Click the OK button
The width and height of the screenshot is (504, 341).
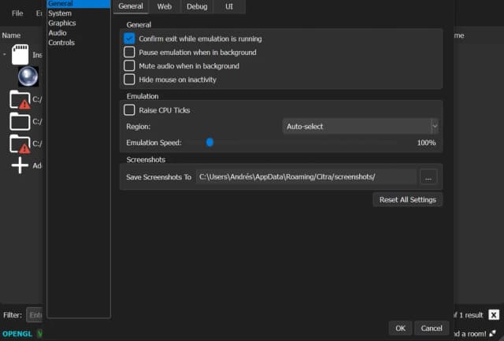(400, 328)
